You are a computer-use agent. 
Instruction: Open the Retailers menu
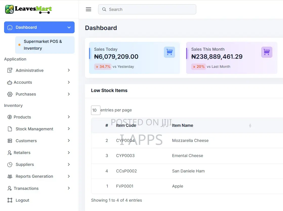click(x=39, y=153)
